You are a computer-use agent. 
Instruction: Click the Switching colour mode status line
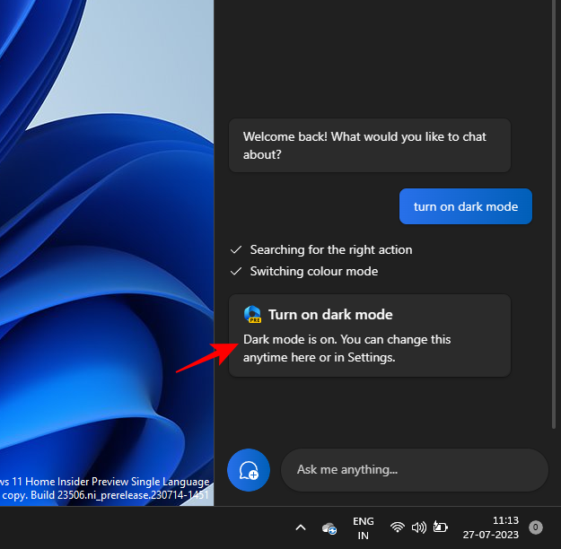[314, 271]
